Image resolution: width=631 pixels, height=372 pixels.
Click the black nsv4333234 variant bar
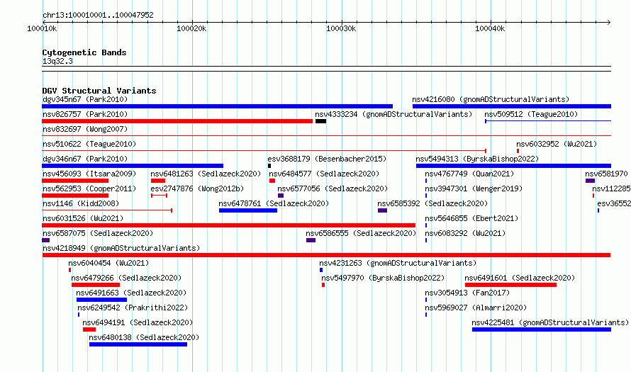coord(320,121)
